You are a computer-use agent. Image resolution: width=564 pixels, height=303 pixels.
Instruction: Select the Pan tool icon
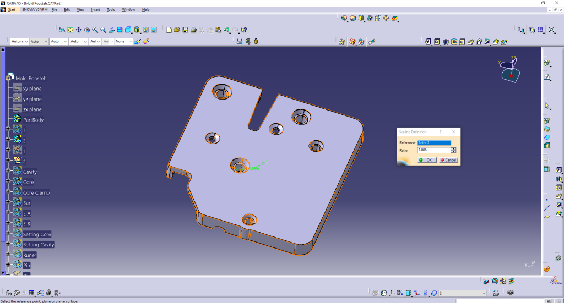[78, 30]
